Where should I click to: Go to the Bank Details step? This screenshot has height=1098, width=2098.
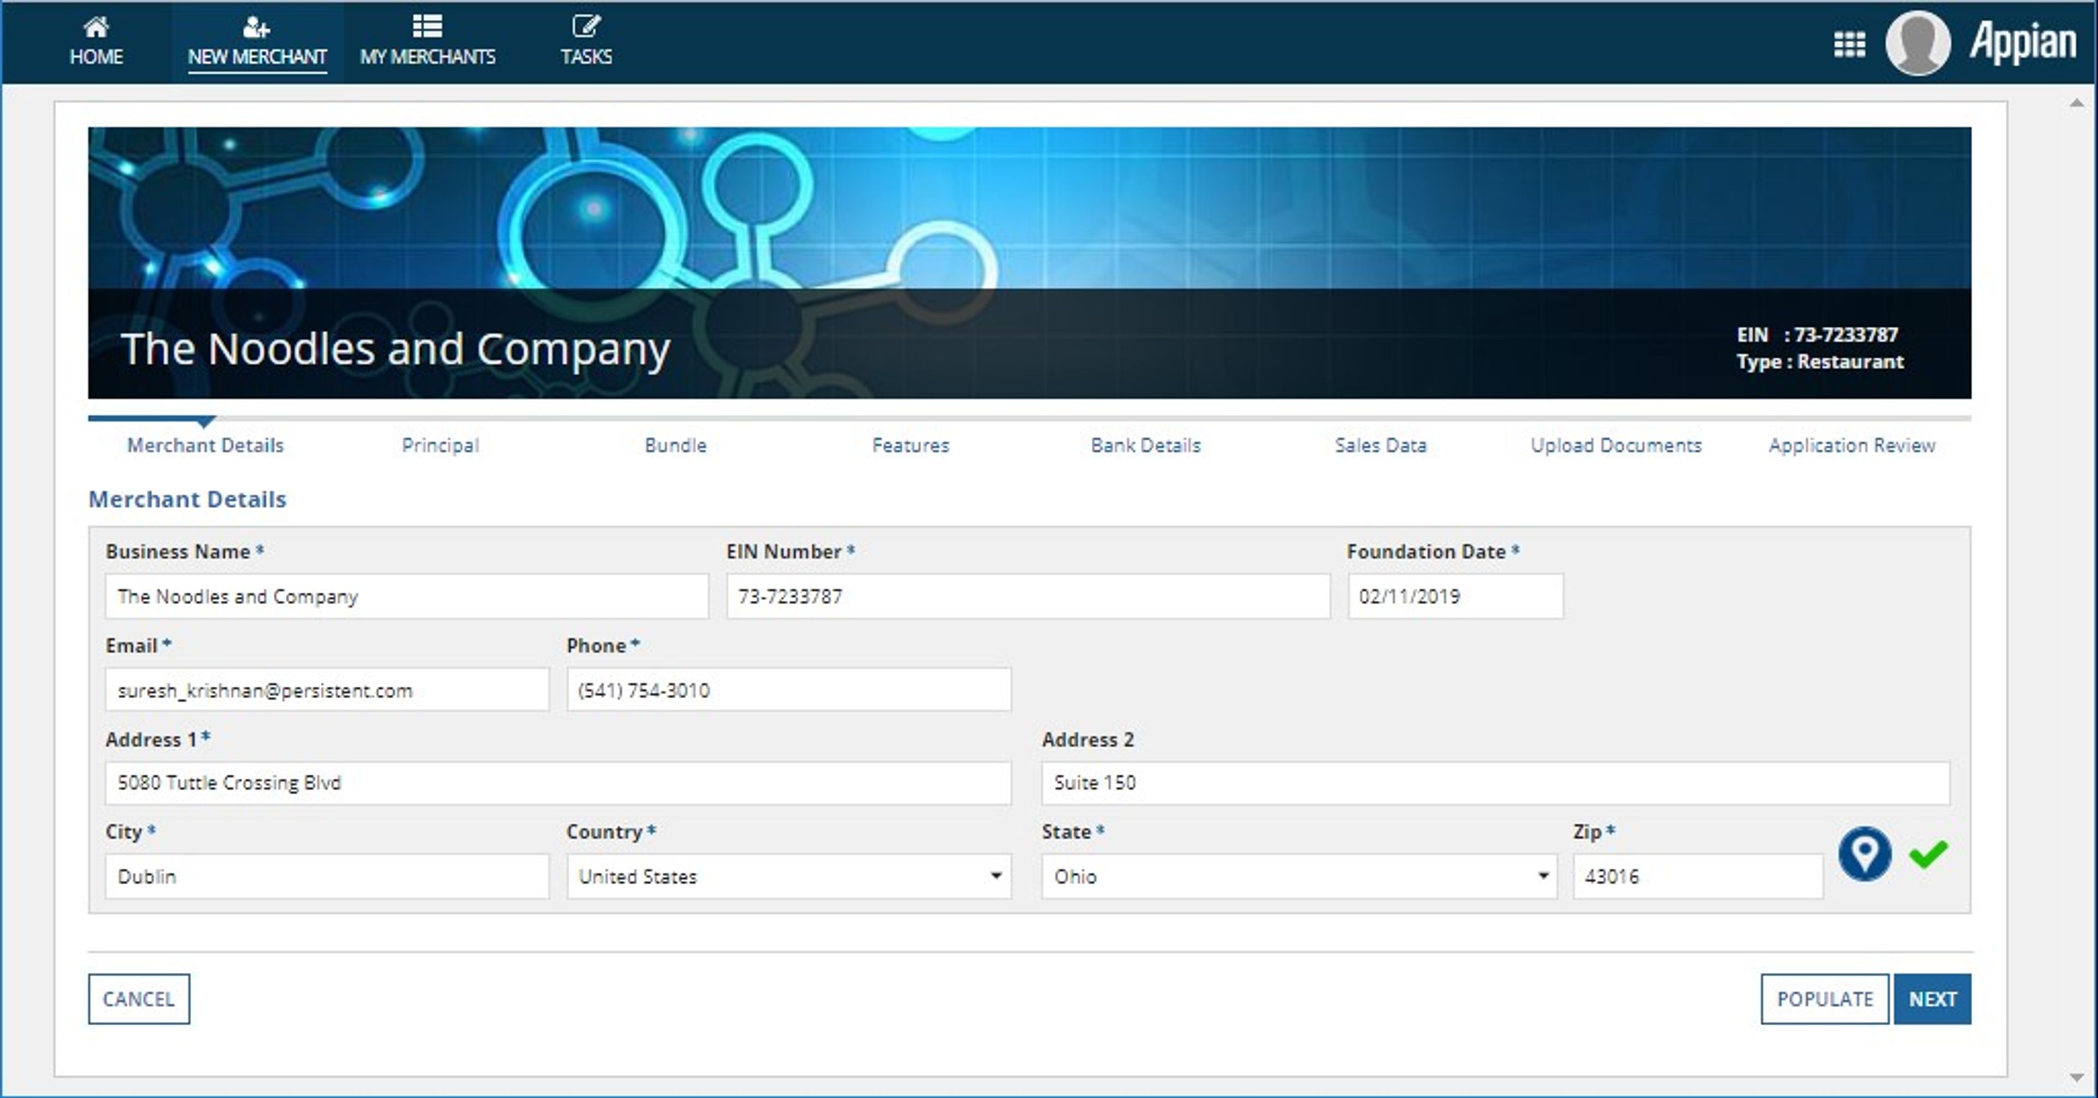click(x=1145, y=445)
